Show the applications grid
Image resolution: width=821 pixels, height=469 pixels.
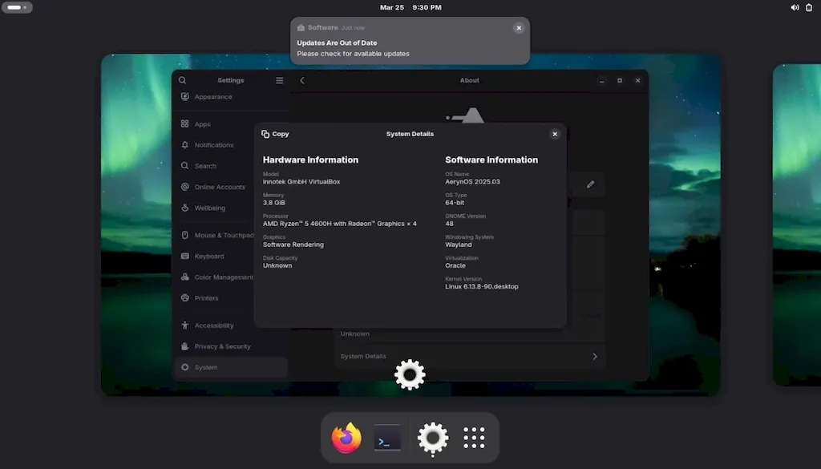(x=474, y=438)
